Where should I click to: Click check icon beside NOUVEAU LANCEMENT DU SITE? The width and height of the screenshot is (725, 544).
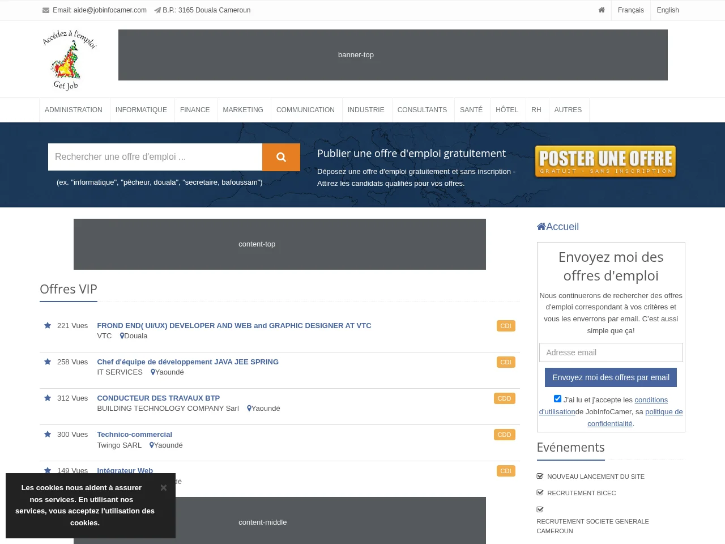[x=540, y=477]
